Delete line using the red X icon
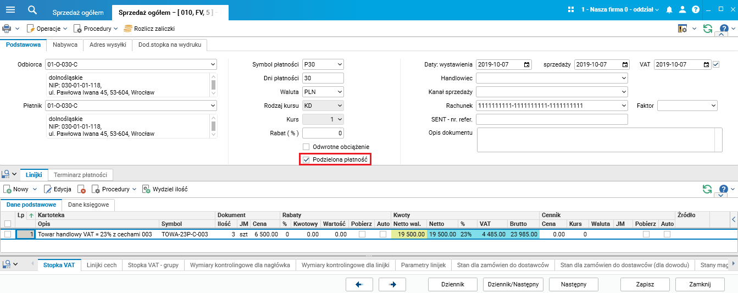This screenshot has height=293, width=738. (x=82, y=189)
